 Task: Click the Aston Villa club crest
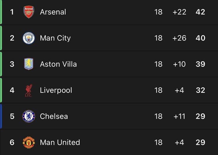pyautogui.click(x=29, y=64)
